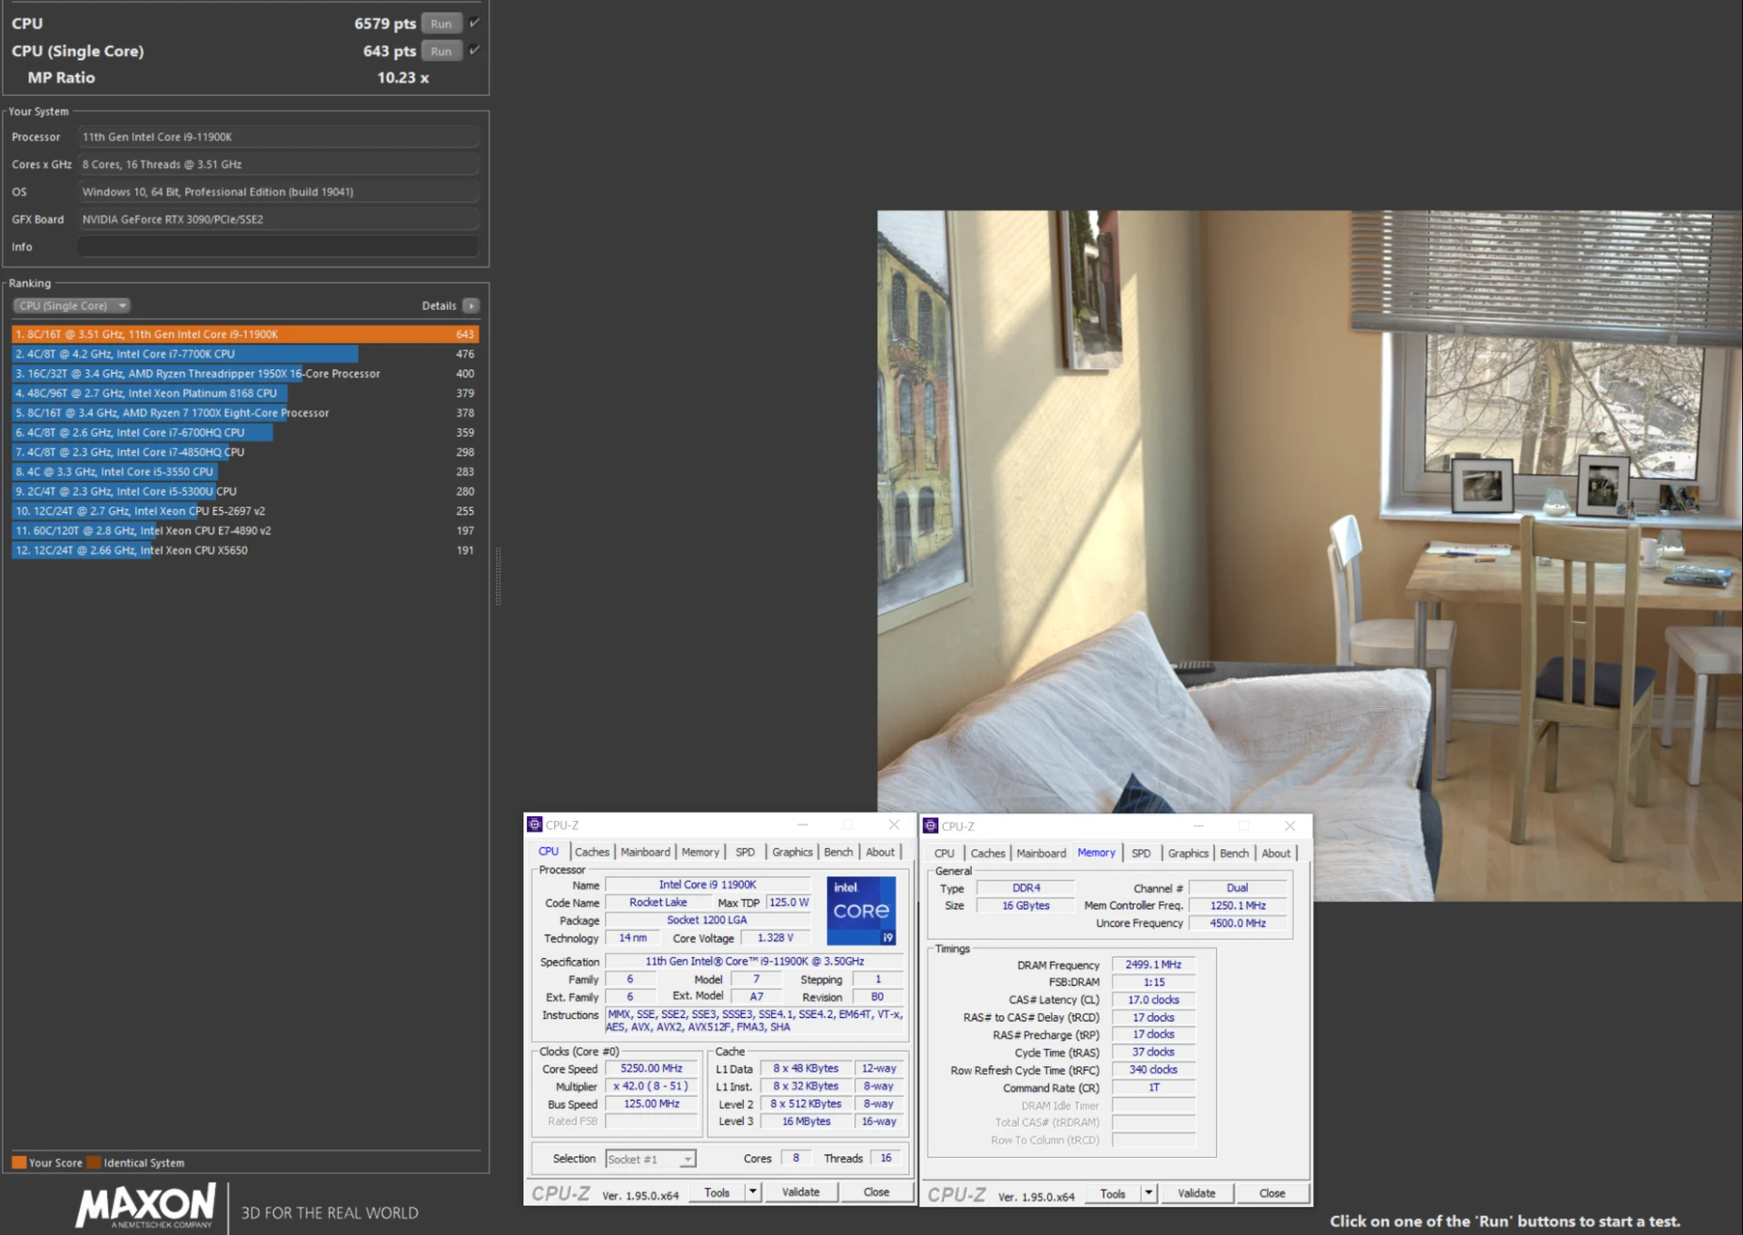The height and width of the screenshot is (1235, 1743).
Task: Open the CPU (Single Core) ranking dropdown
Action: (71, 305)
